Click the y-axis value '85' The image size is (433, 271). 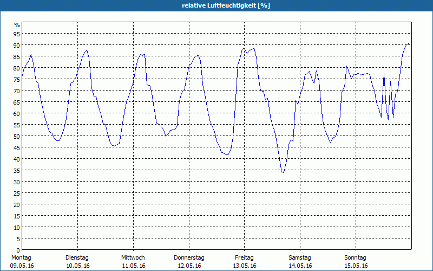pyautogui.click(x=17, y=57)
